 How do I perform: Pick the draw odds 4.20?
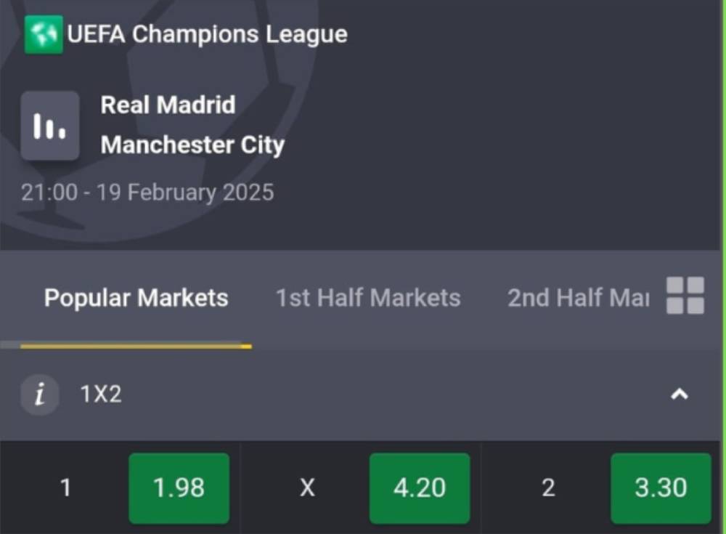(419, 488)
